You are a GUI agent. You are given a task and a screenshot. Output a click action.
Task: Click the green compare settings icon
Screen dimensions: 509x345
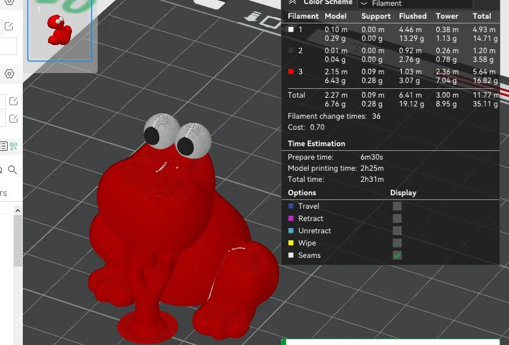coord(13,146)
